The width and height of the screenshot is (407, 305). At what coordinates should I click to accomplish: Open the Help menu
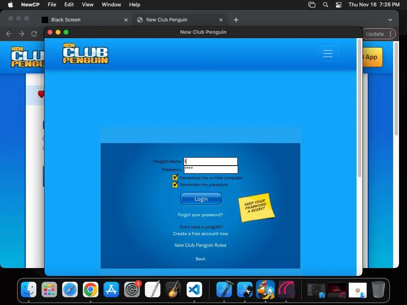(x=134, y=4)
